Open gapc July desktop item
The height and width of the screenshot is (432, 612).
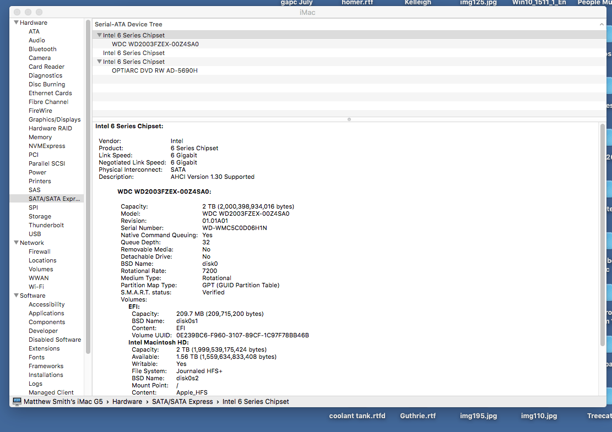[x=297, y=3]
